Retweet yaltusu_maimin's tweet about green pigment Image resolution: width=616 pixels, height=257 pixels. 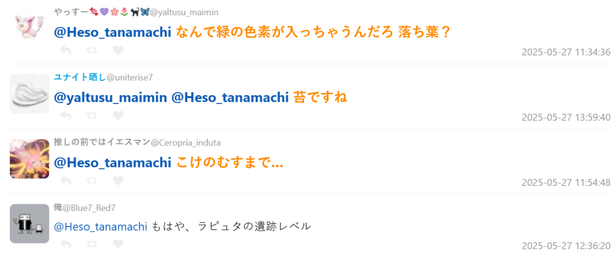92,50
